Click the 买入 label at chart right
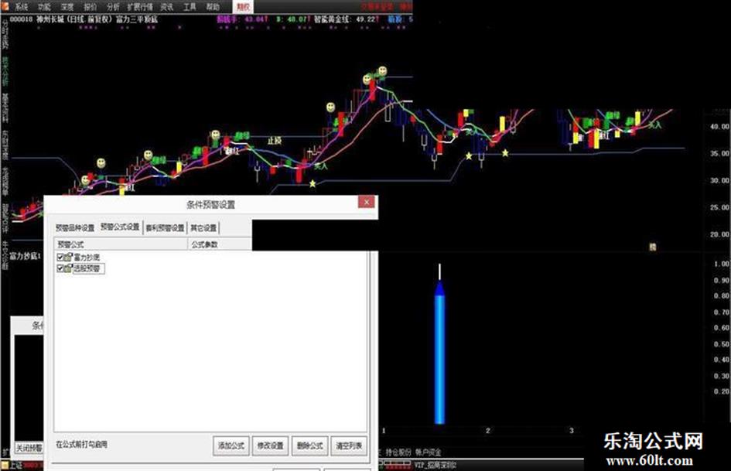731x471 pixels. point(654,125)
